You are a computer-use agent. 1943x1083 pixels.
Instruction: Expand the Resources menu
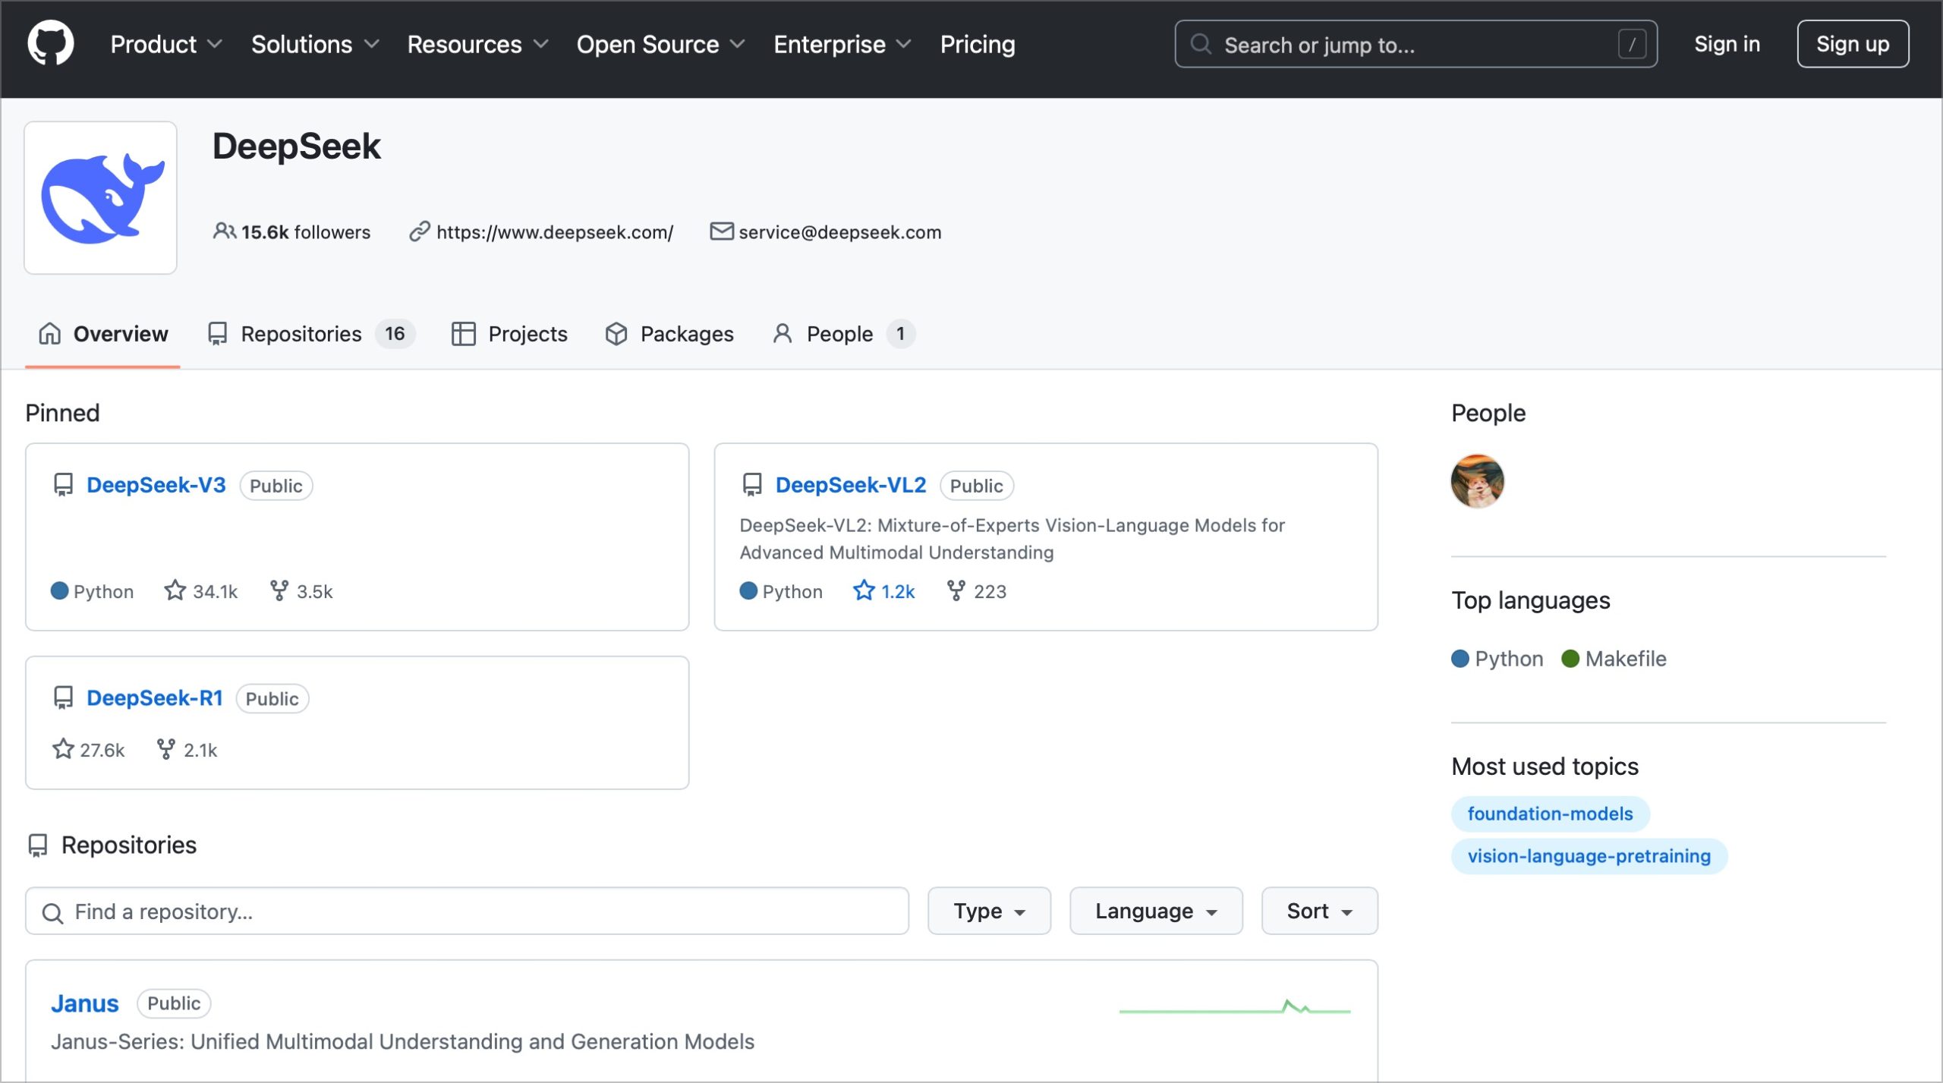[x=477, y=44]
